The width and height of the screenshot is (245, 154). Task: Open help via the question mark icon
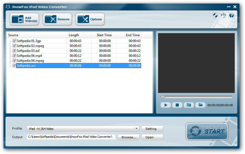click(232, 15)
